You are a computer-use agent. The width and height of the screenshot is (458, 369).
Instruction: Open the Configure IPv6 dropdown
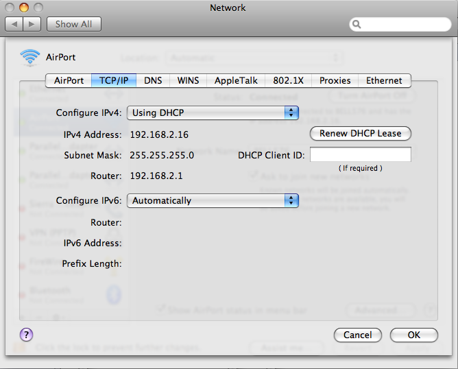coord(213,200)
